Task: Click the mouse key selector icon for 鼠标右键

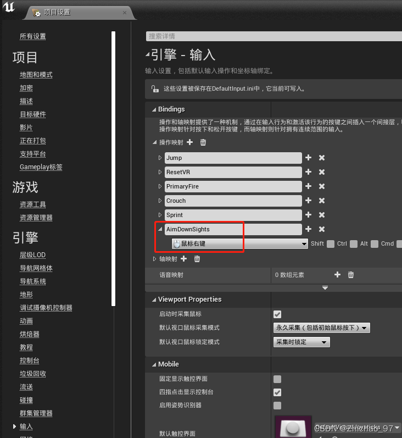Action: pos(177,244)
